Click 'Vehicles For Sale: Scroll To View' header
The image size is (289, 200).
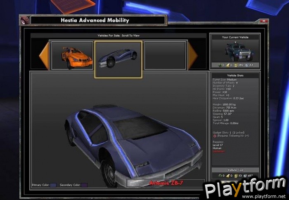click(118, 36)
